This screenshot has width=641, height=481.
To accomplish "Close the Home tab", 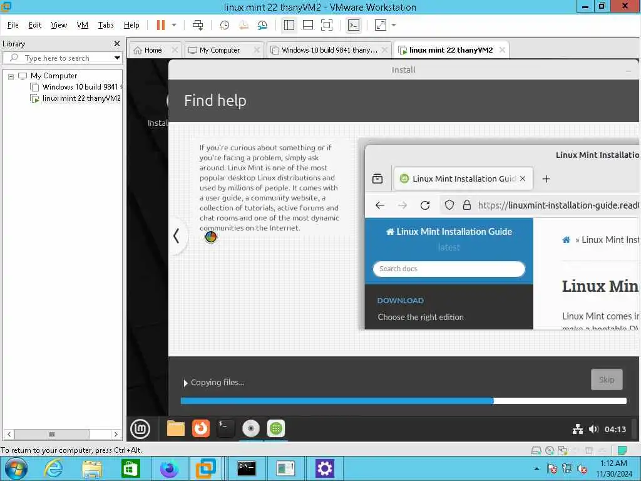I will [175, 50].
